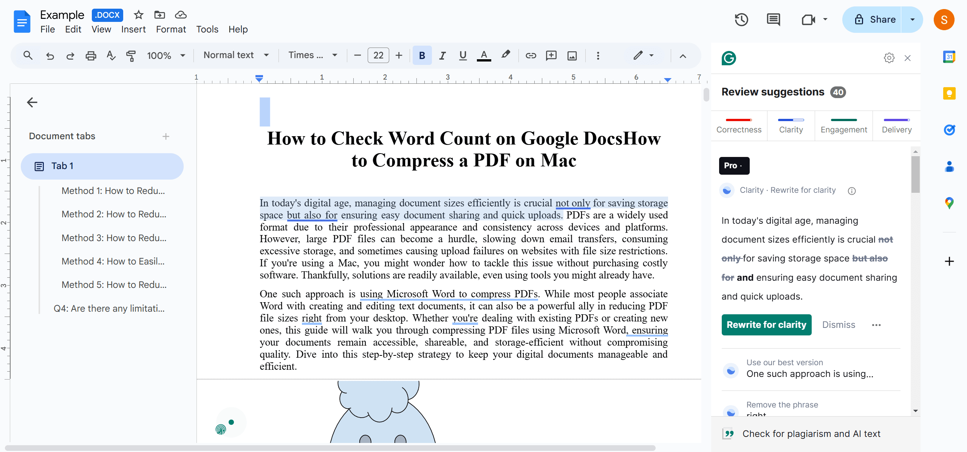Open the text color picker
This screenshot has width=967, height=452.
click(x=484, y=55)
